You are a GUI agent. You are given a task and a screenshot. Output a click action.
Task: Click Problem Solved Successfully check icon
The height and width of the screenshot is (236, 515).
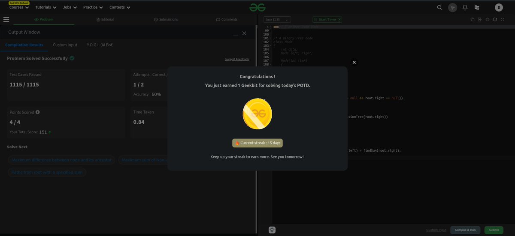tap(72, 58)
